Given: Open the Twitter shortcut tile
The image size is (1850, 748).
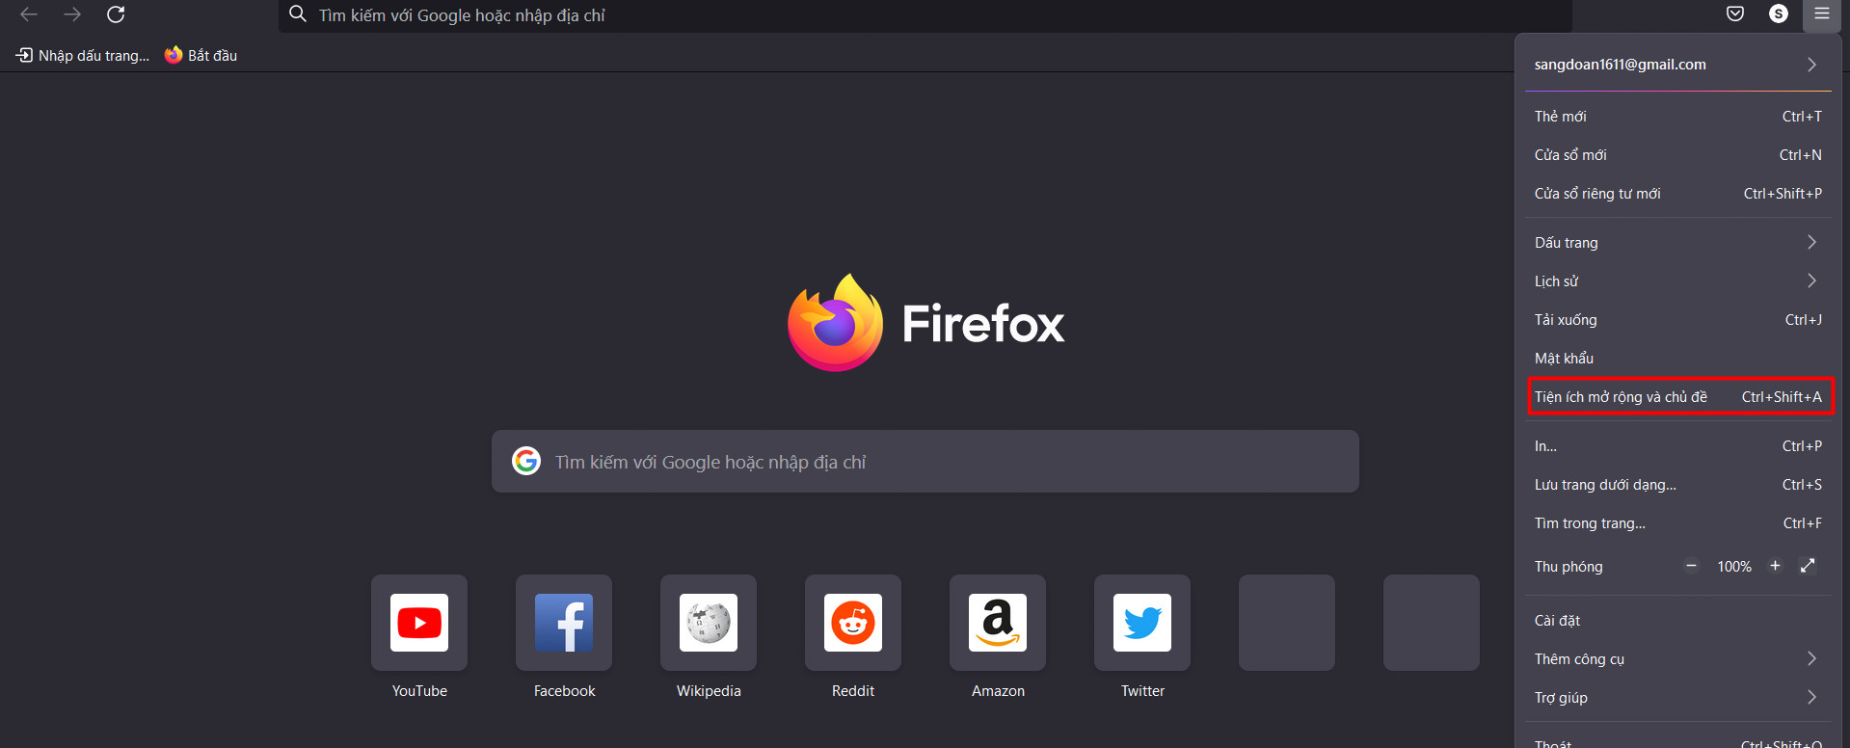Looking at the screenshot, I should [x=1142, y=623].
